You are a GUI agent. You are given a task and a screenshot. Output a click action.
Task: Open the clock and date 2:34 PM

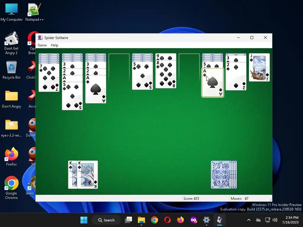click(x=291, y=220)
